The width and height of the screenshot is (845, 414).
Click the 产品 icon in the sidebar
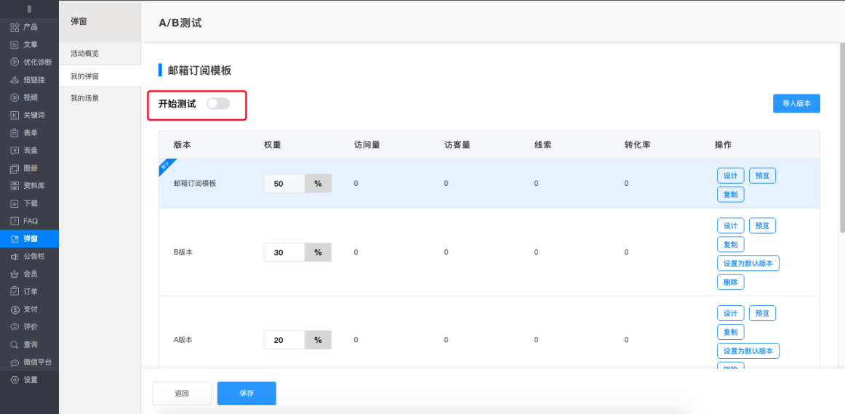click(x=15, y=27)
